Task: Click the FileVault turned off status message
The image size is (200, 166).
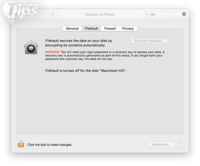Action: (85, 71)
